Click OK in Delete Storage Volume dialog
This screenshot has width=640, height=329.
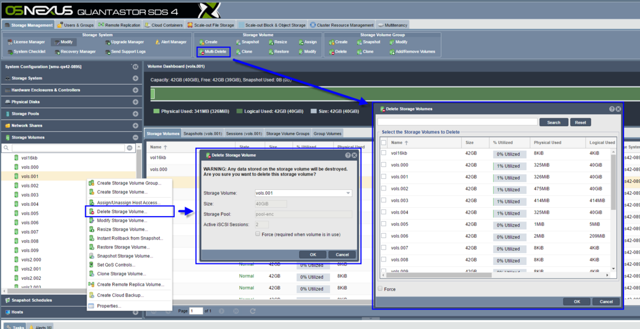point(313,254)
